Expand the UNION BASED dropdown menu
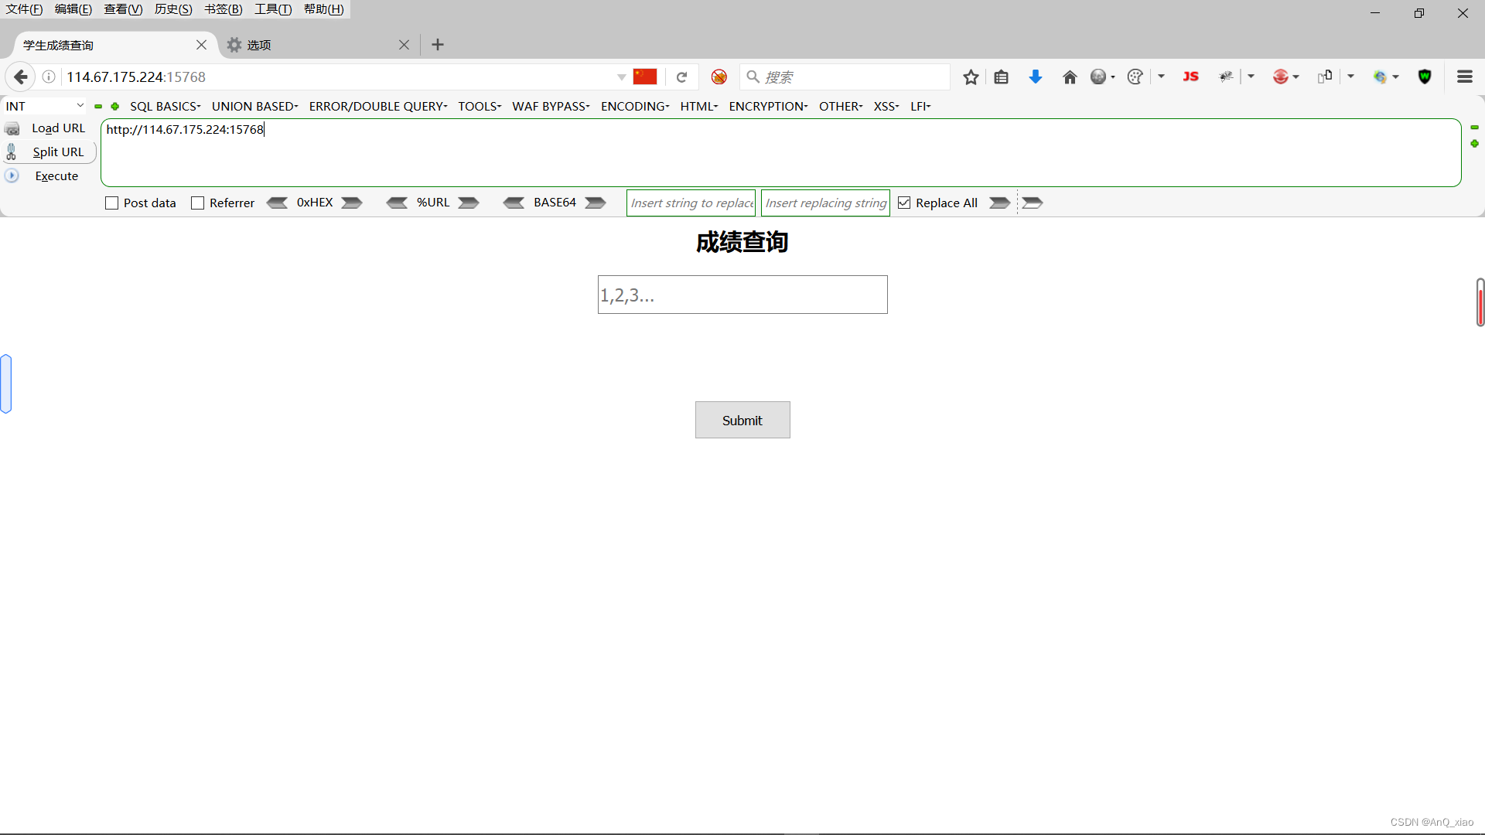 click(x=254, y=106)
